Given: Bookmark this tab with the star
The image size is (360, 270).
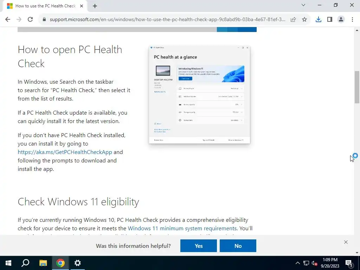Looking at the screenshot, I should tap(304, 20).
